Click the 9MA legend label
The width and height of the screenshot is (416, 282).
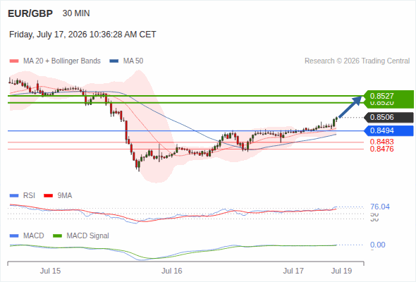pyautogui.click(x=65, y=196)
